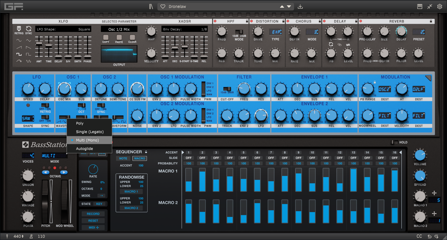
Task: Select Autoglide in the mode menu
Action: pyautogui.click(x=85, y=149)
